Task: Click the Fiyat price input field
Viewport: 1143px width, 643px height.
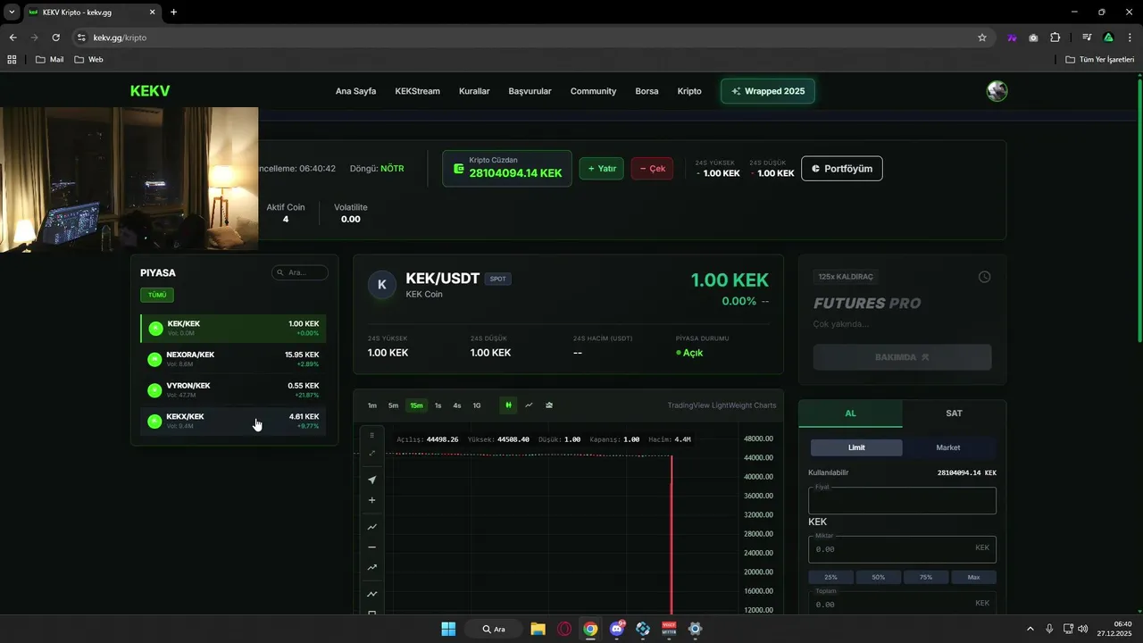Action: coord(902,501)
